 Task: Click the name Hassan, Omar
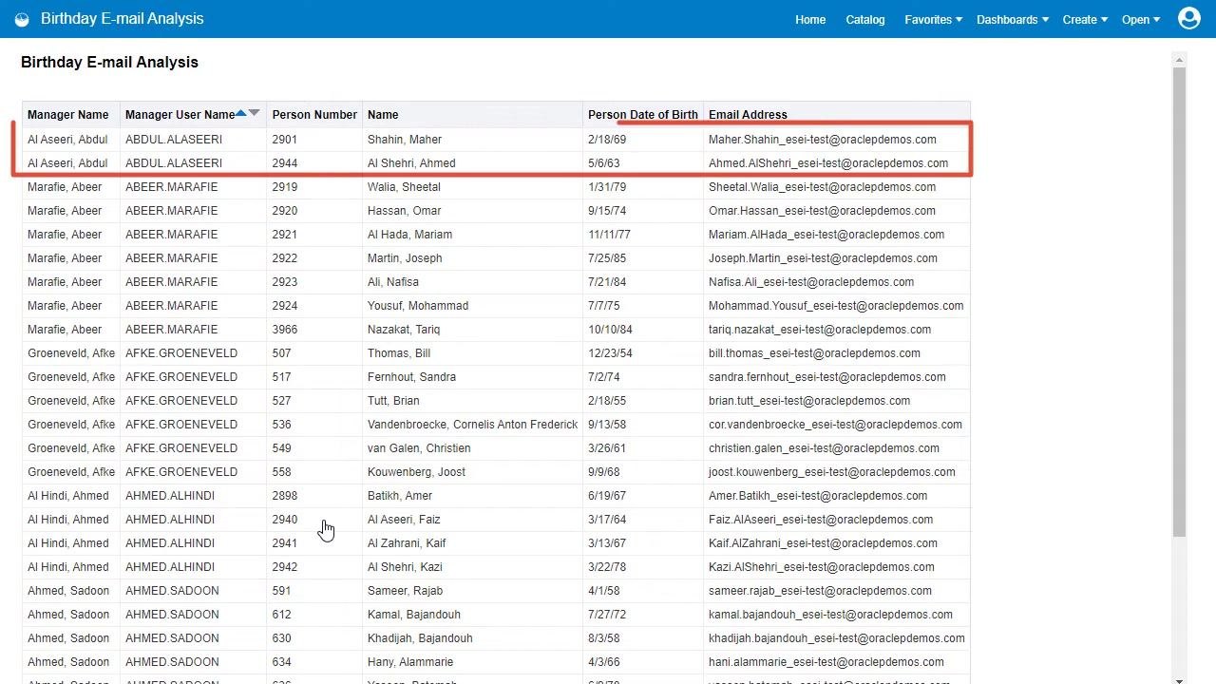(405, 211)
